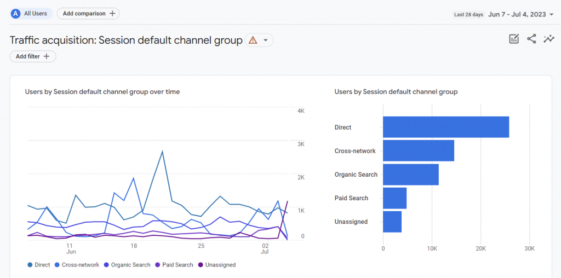561x278 pixels.
Task: Select the Organic Search bar
Action: pos(410,175)
